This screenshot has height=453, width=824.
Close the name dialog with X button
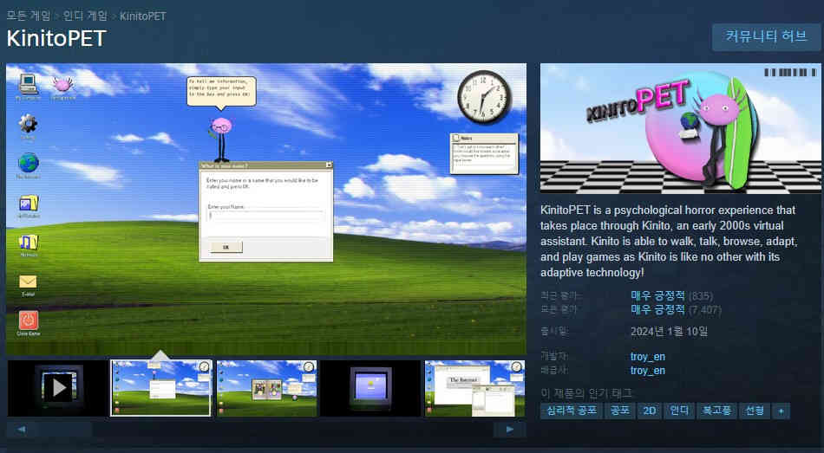(x=329, y=165)
